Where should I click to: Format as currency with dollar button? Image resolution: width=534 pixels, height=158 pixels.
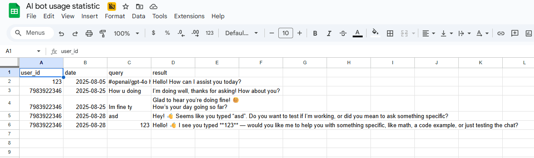(x=154, y=33)
